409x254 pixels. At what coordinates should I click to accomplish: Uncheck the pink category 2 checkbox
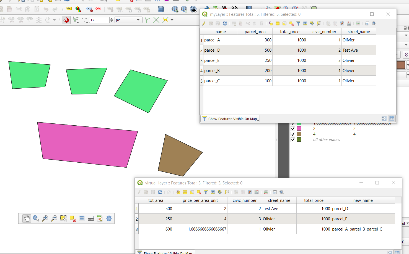pyautogui.click(x=293, y=129)
